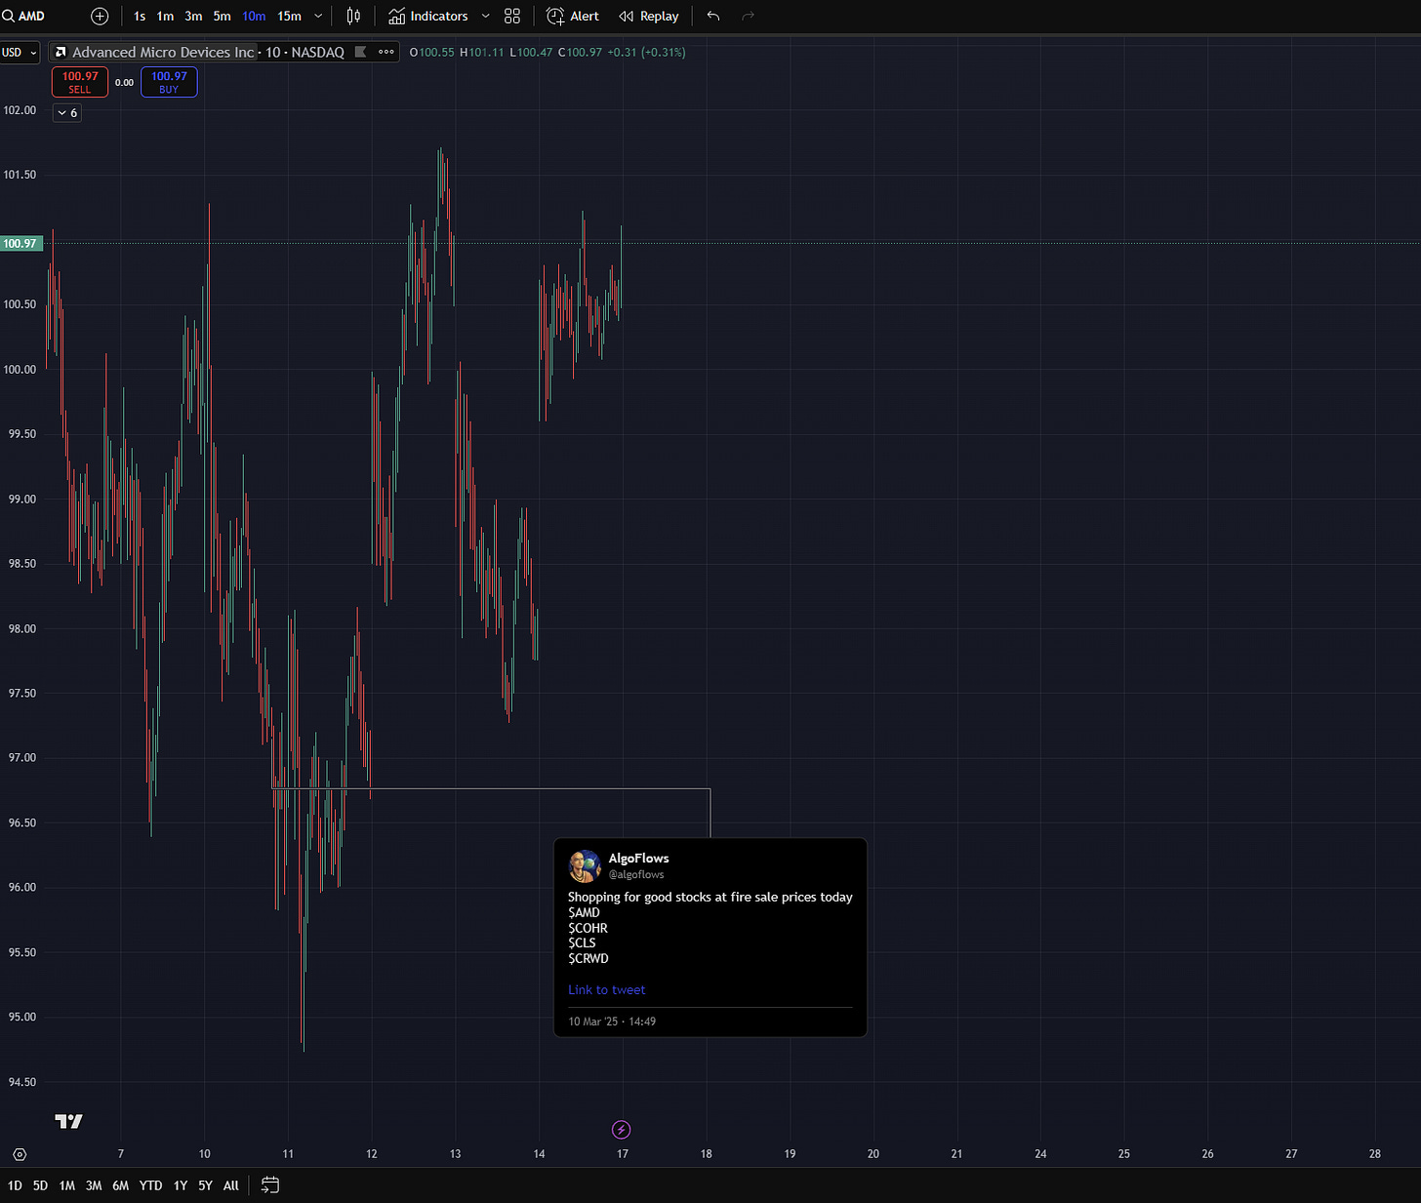Click the tweet timestamp 10 Mar '25 · 14:49
This screenshot has height=1203, width=1421.
coord(612,1022)
